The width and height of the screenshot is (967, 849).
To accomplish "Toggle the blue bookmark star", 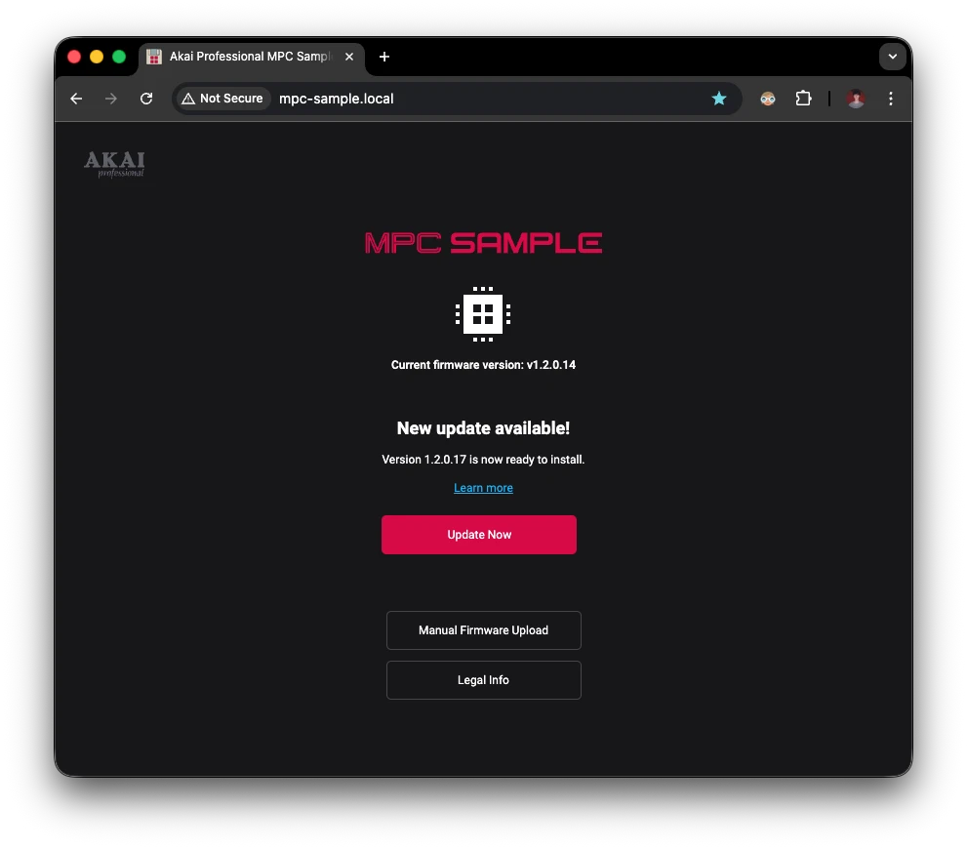I will coord(719,99).
